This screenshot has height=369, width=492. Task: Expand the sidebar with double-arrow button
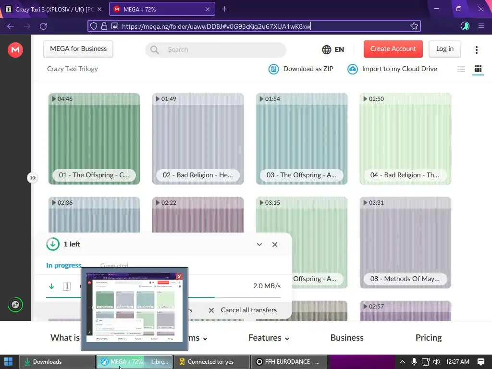33,178
